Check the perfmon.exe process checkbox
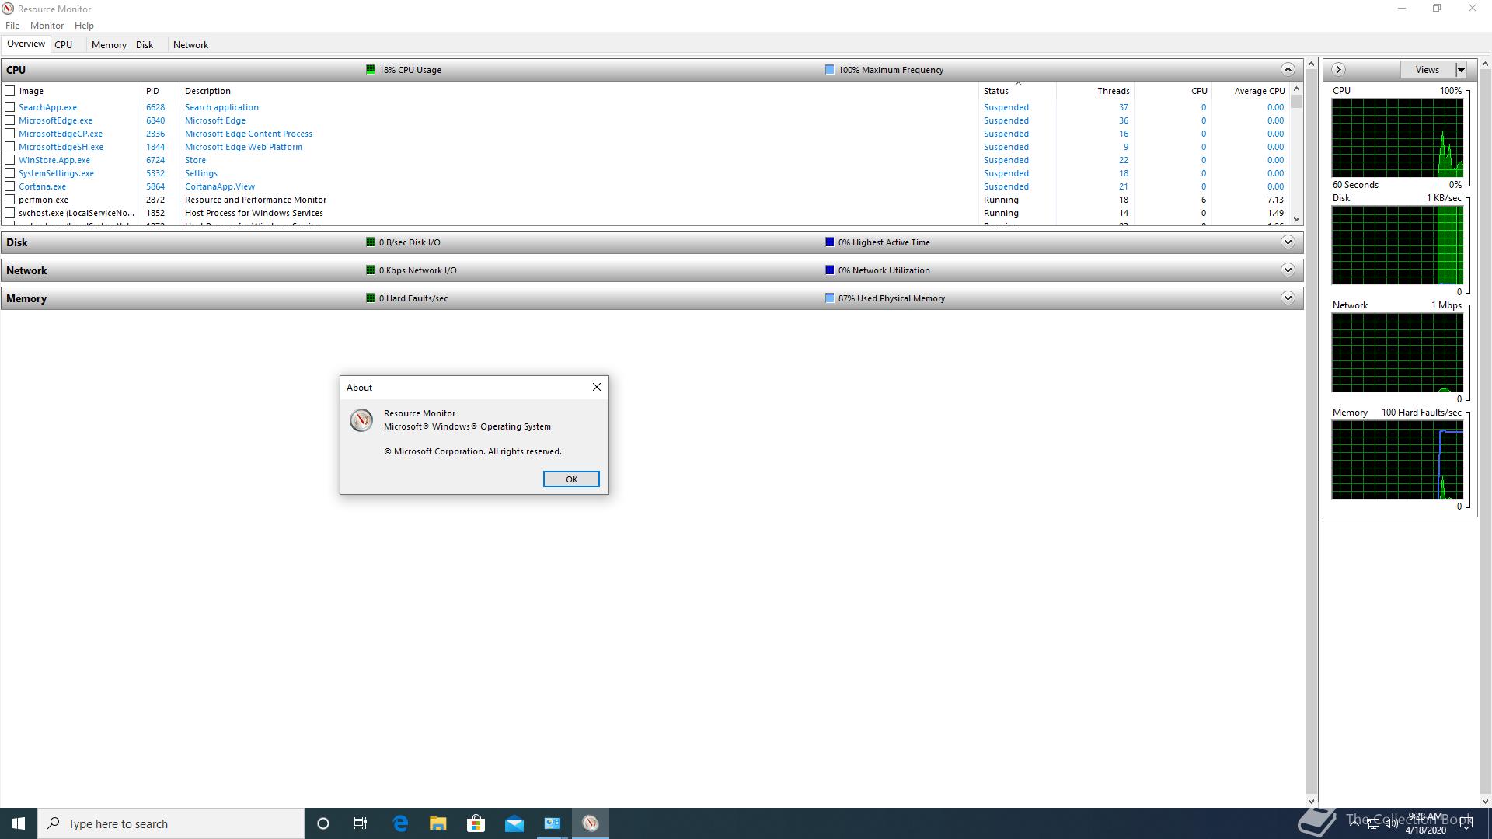Screen dimensions: 1492x839 coord(10,200)
